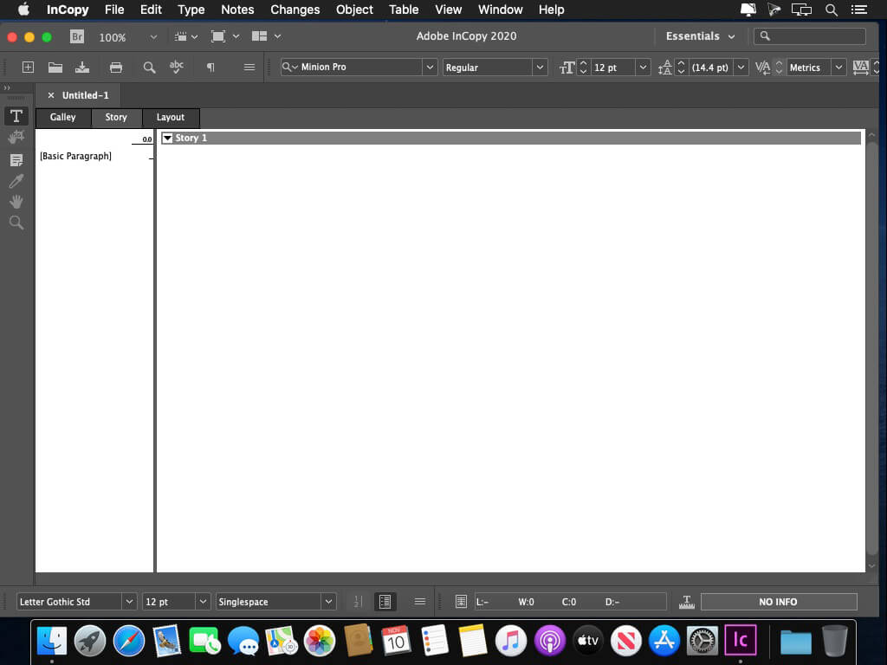Open the Changes menu in the menu bar

(295, 10)
